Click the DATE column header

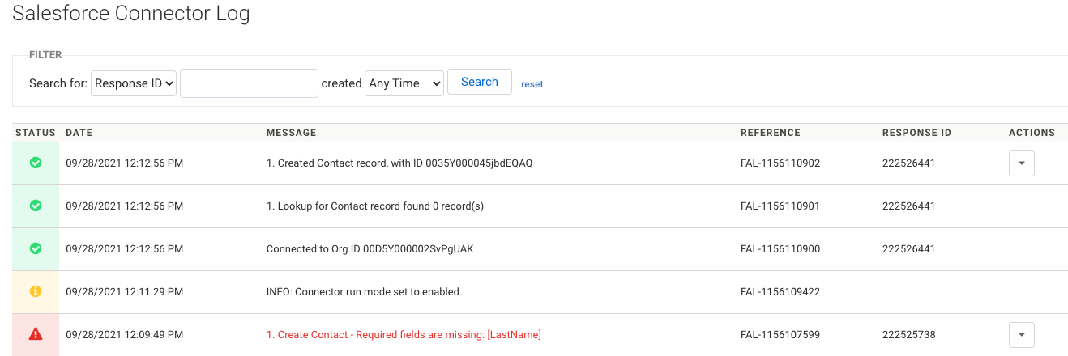coord(79,133)
